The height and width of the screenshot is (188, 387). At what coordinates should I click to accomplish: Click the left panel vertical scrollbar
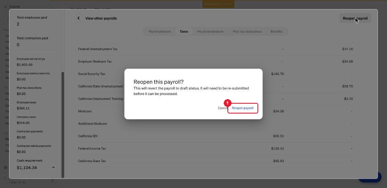point(63,125)
